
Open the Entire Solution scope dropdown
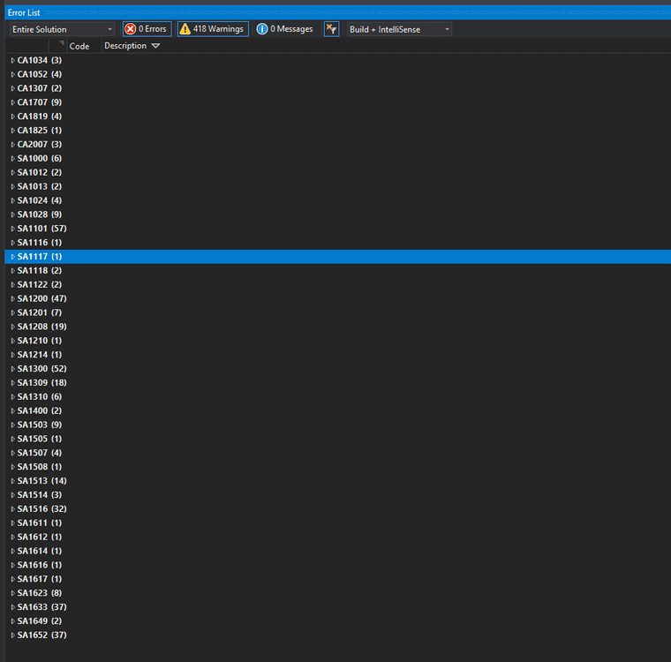[x=62, y=29]
